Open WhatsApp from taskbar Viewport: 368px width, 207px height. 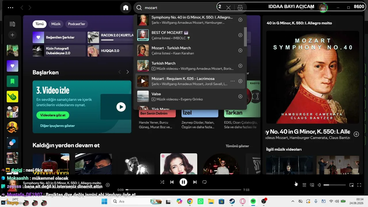click(x=200, y=201)
